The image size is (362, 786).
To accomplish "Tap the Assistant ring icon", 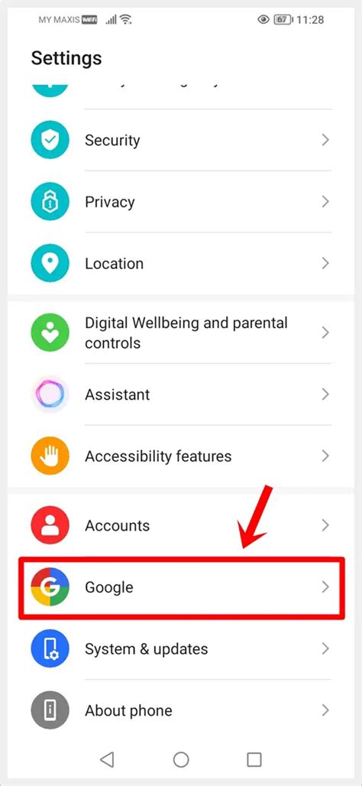I will click(50, 394).
